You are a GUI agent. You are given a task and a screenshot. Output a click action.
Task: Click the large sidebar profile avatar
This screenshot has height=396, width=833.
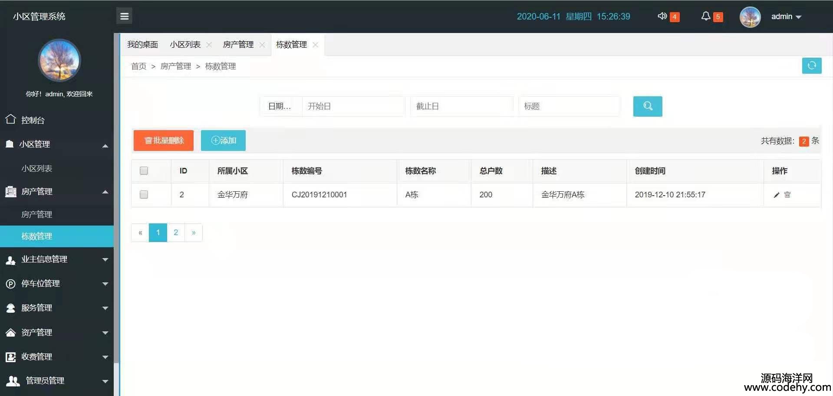(x=59, y=60)
